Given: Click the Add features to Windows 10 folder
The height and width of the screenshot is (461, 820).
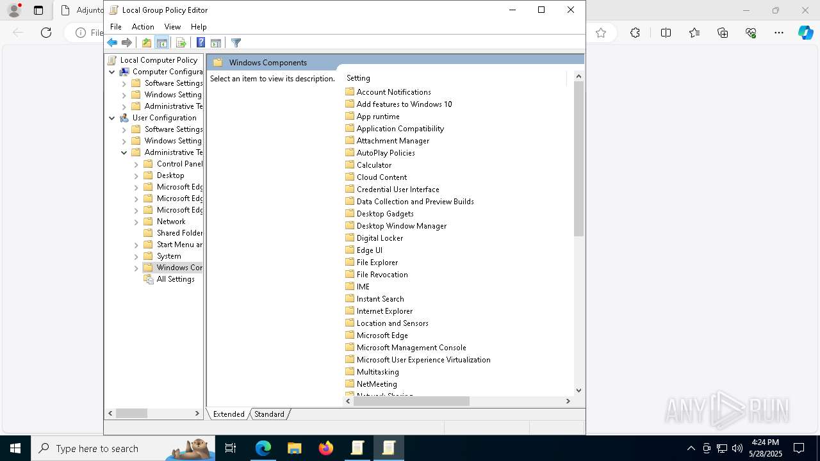Looking at the screenshot, I should (404, 104).
